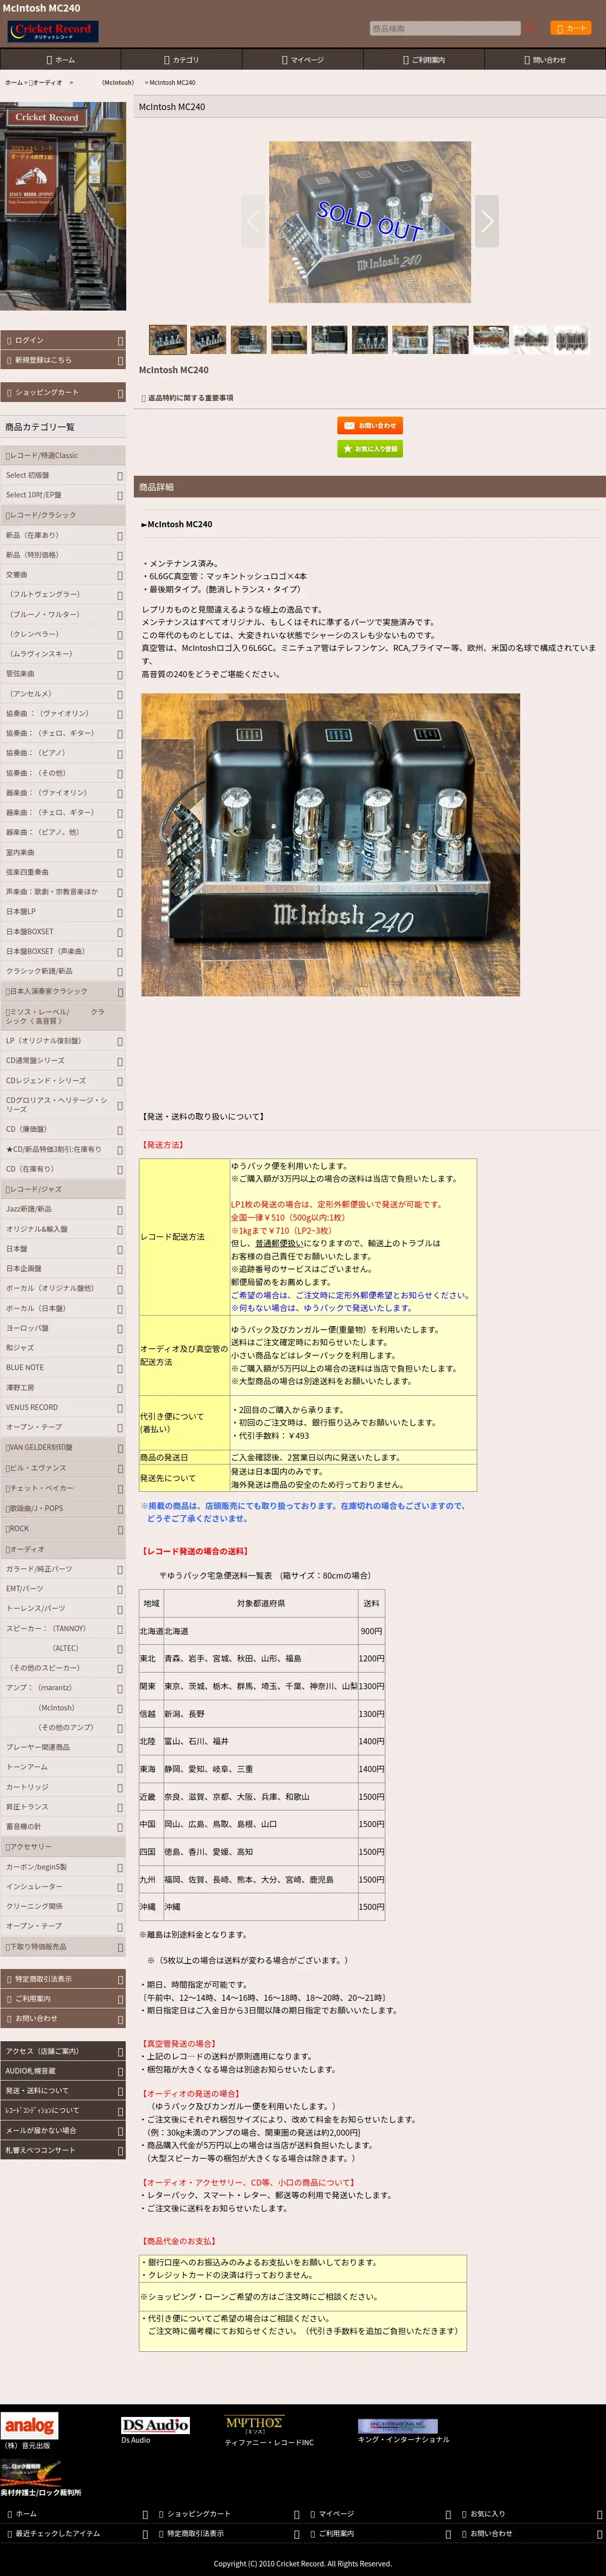Click ホーム in the breadcrumb
This screenshot has height=2576, width=606.
click(x=13, y=83)
